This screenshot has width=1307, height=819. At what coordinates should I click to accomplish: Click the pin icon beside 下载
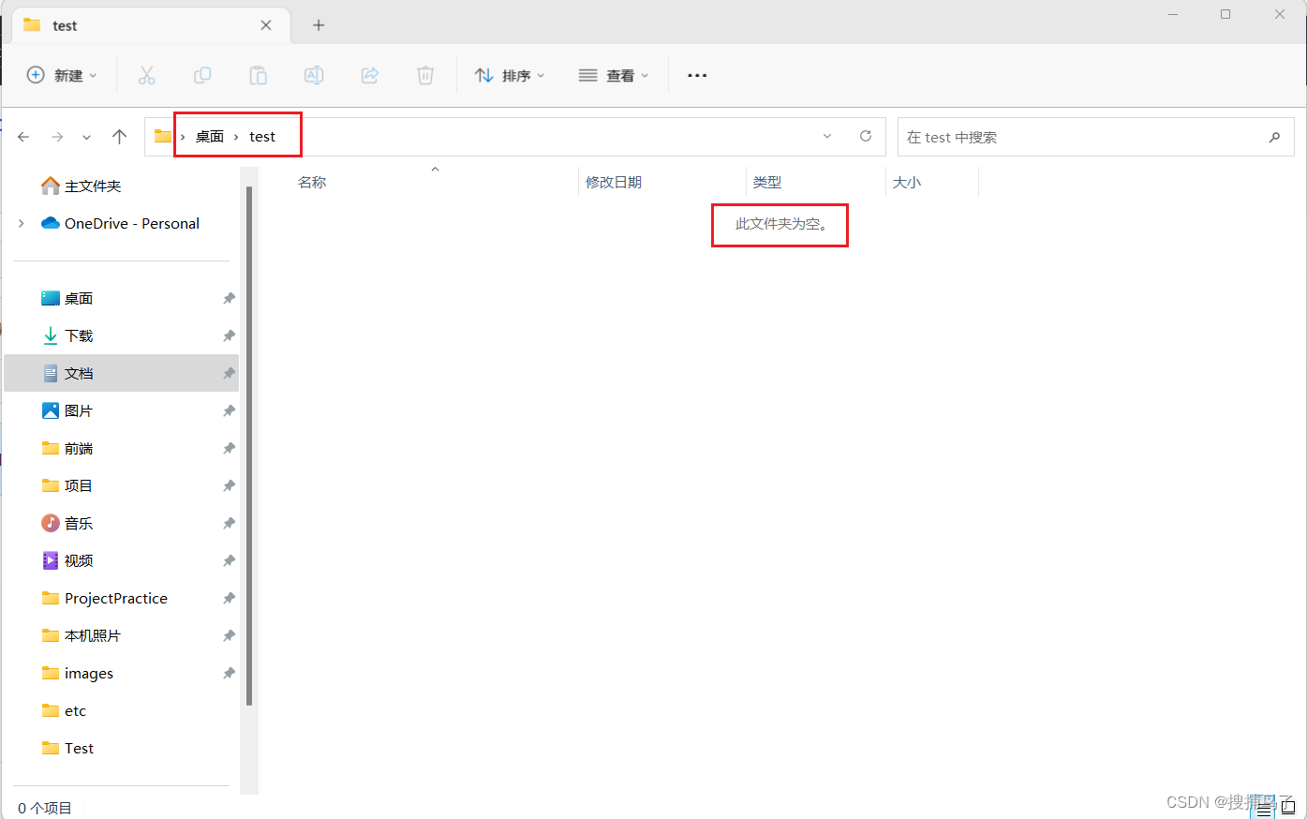(229, 335)
